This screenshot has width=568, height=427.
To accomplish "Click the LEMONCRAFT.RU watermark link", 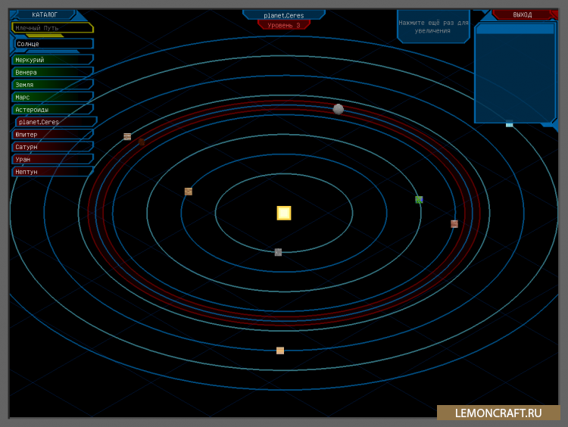I will [x=498, y=413].
